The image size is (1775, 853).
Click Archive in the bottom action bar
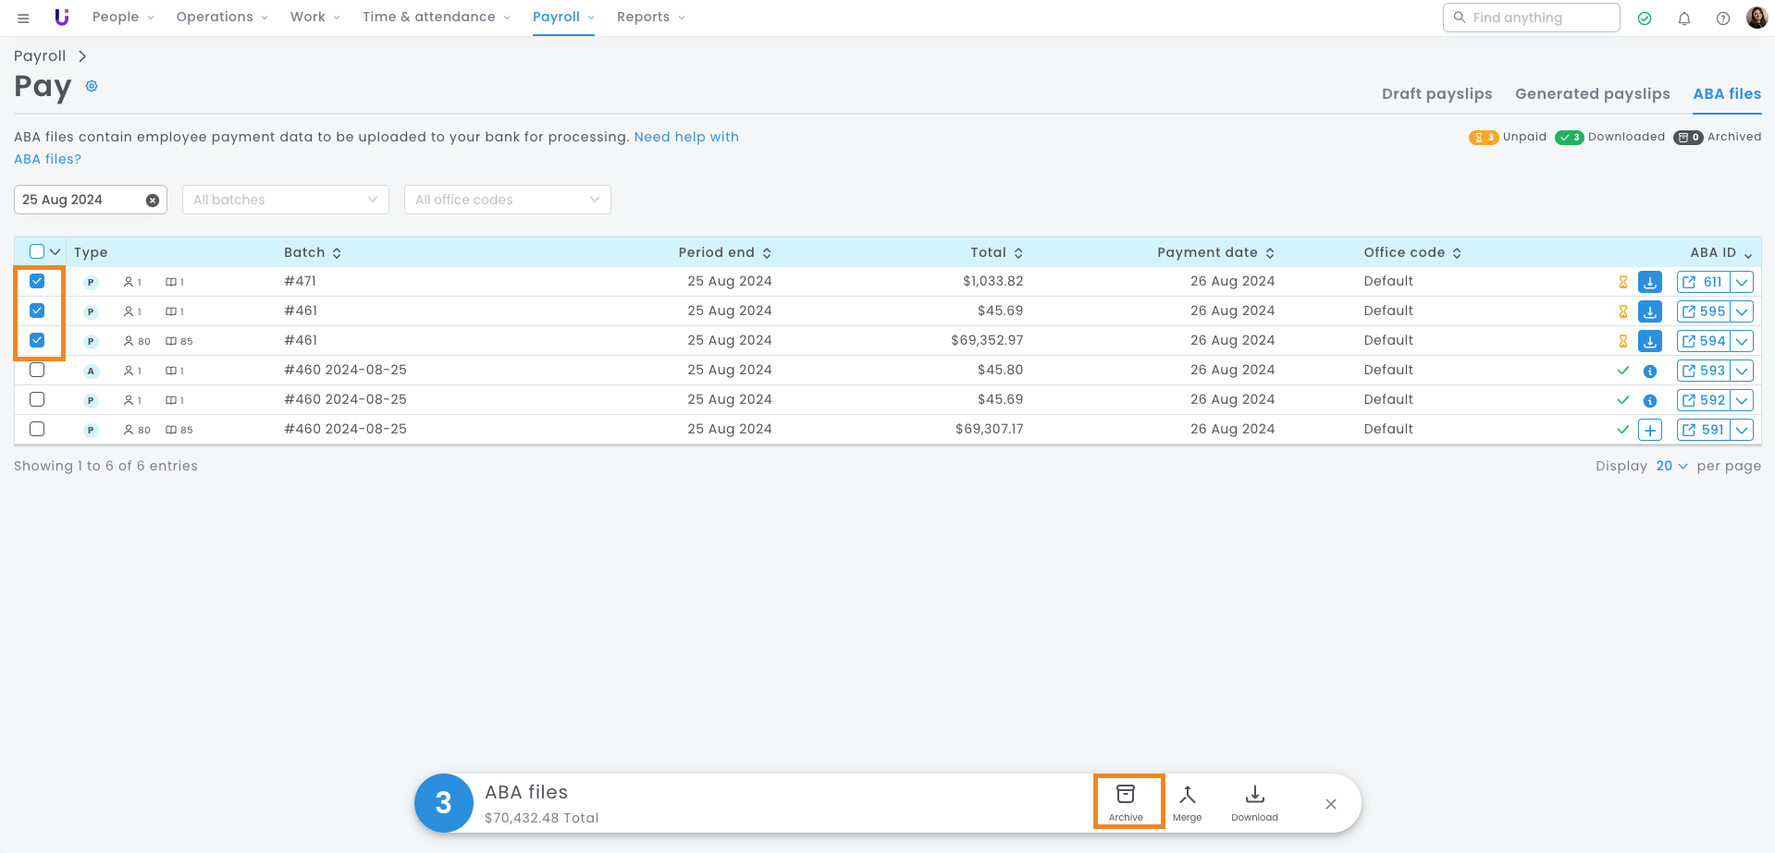click(x=1126, y=801)
